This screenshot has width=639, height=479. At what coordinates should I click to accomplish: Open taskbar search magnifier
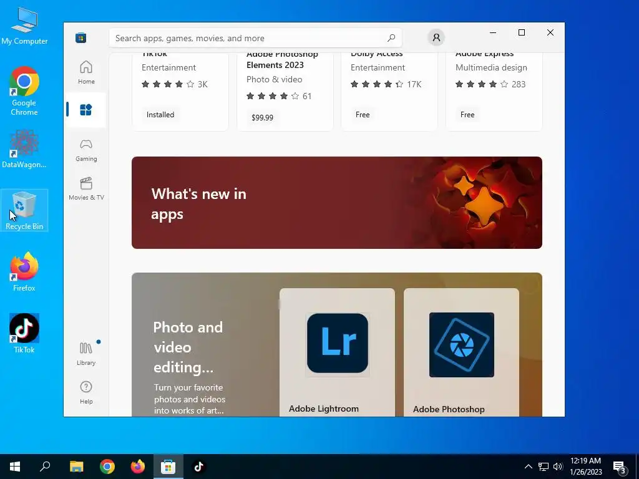45,467
